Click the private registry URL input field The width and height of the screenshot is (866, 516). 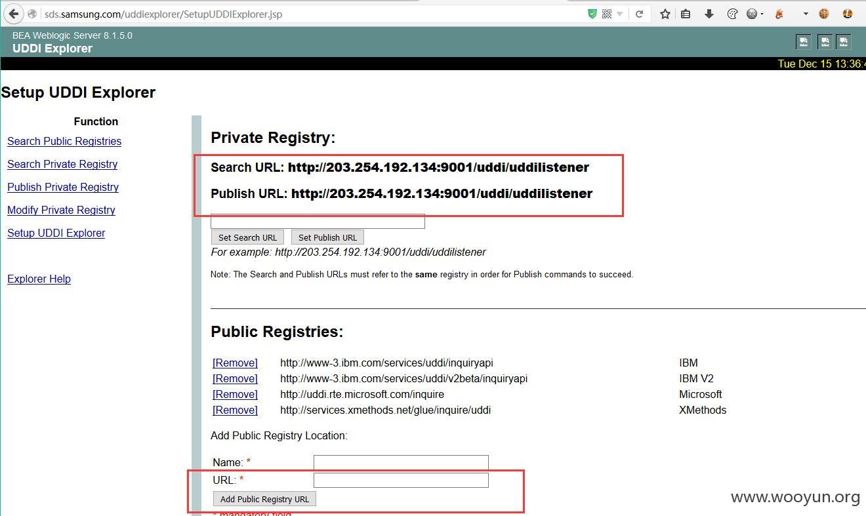318,221
